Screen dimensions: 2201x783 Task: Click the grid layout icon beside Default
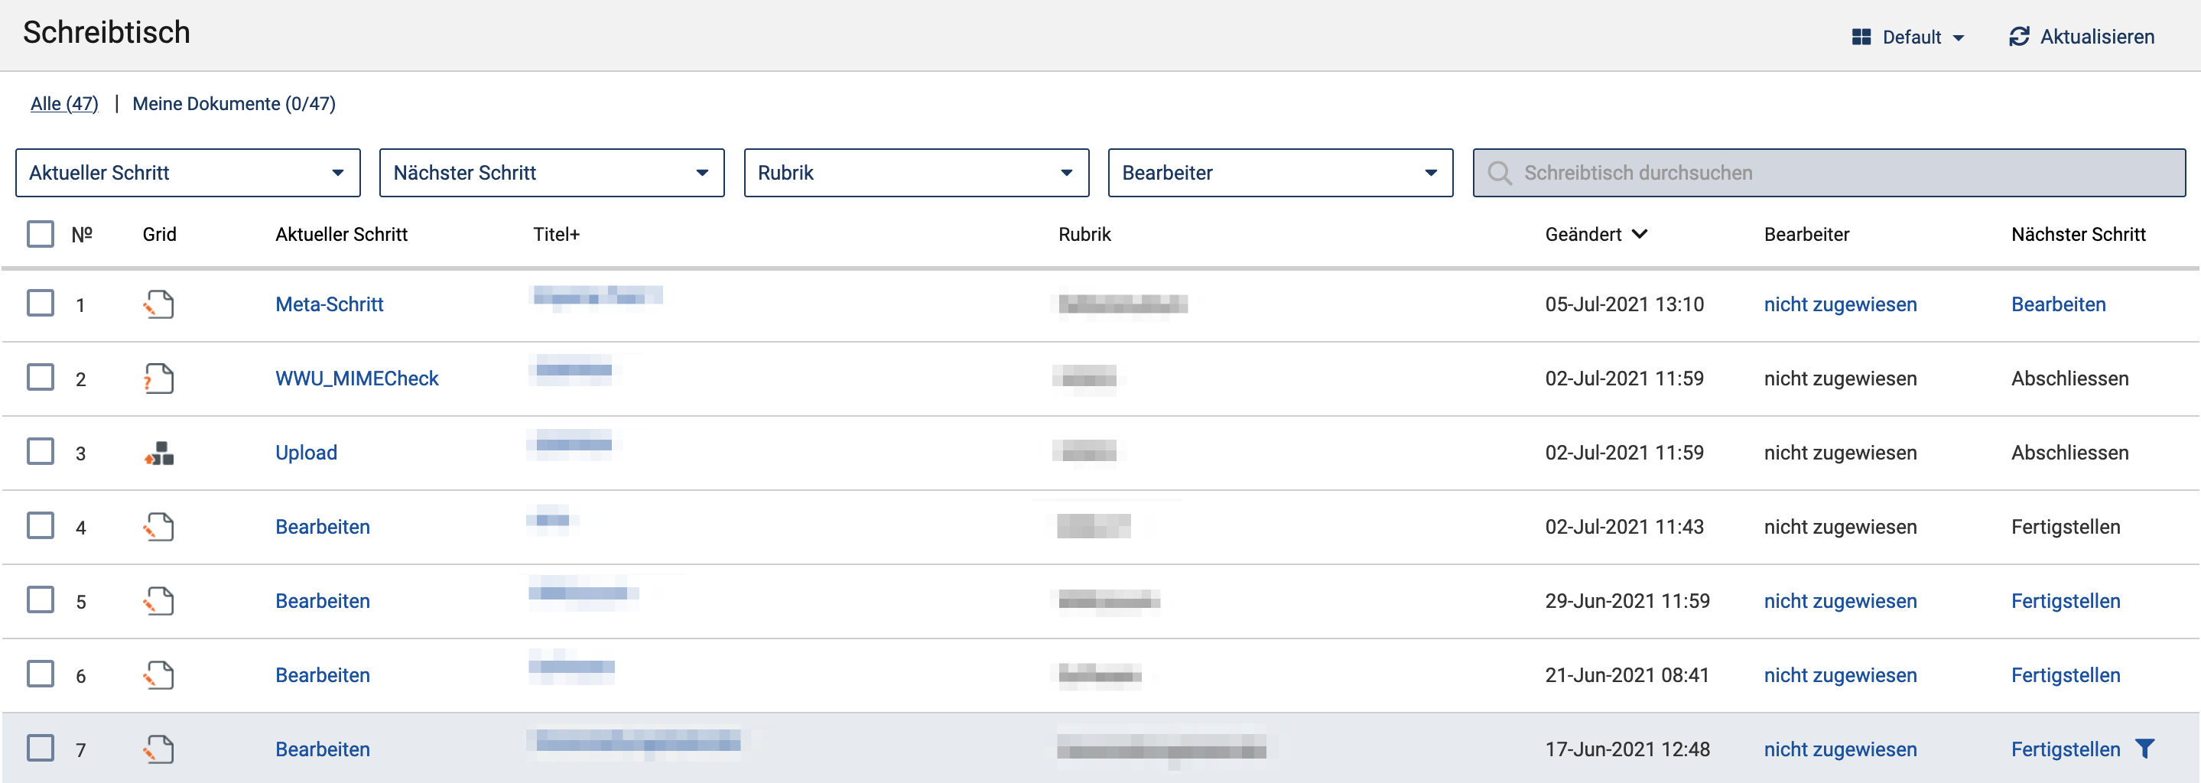[1861, 37]
